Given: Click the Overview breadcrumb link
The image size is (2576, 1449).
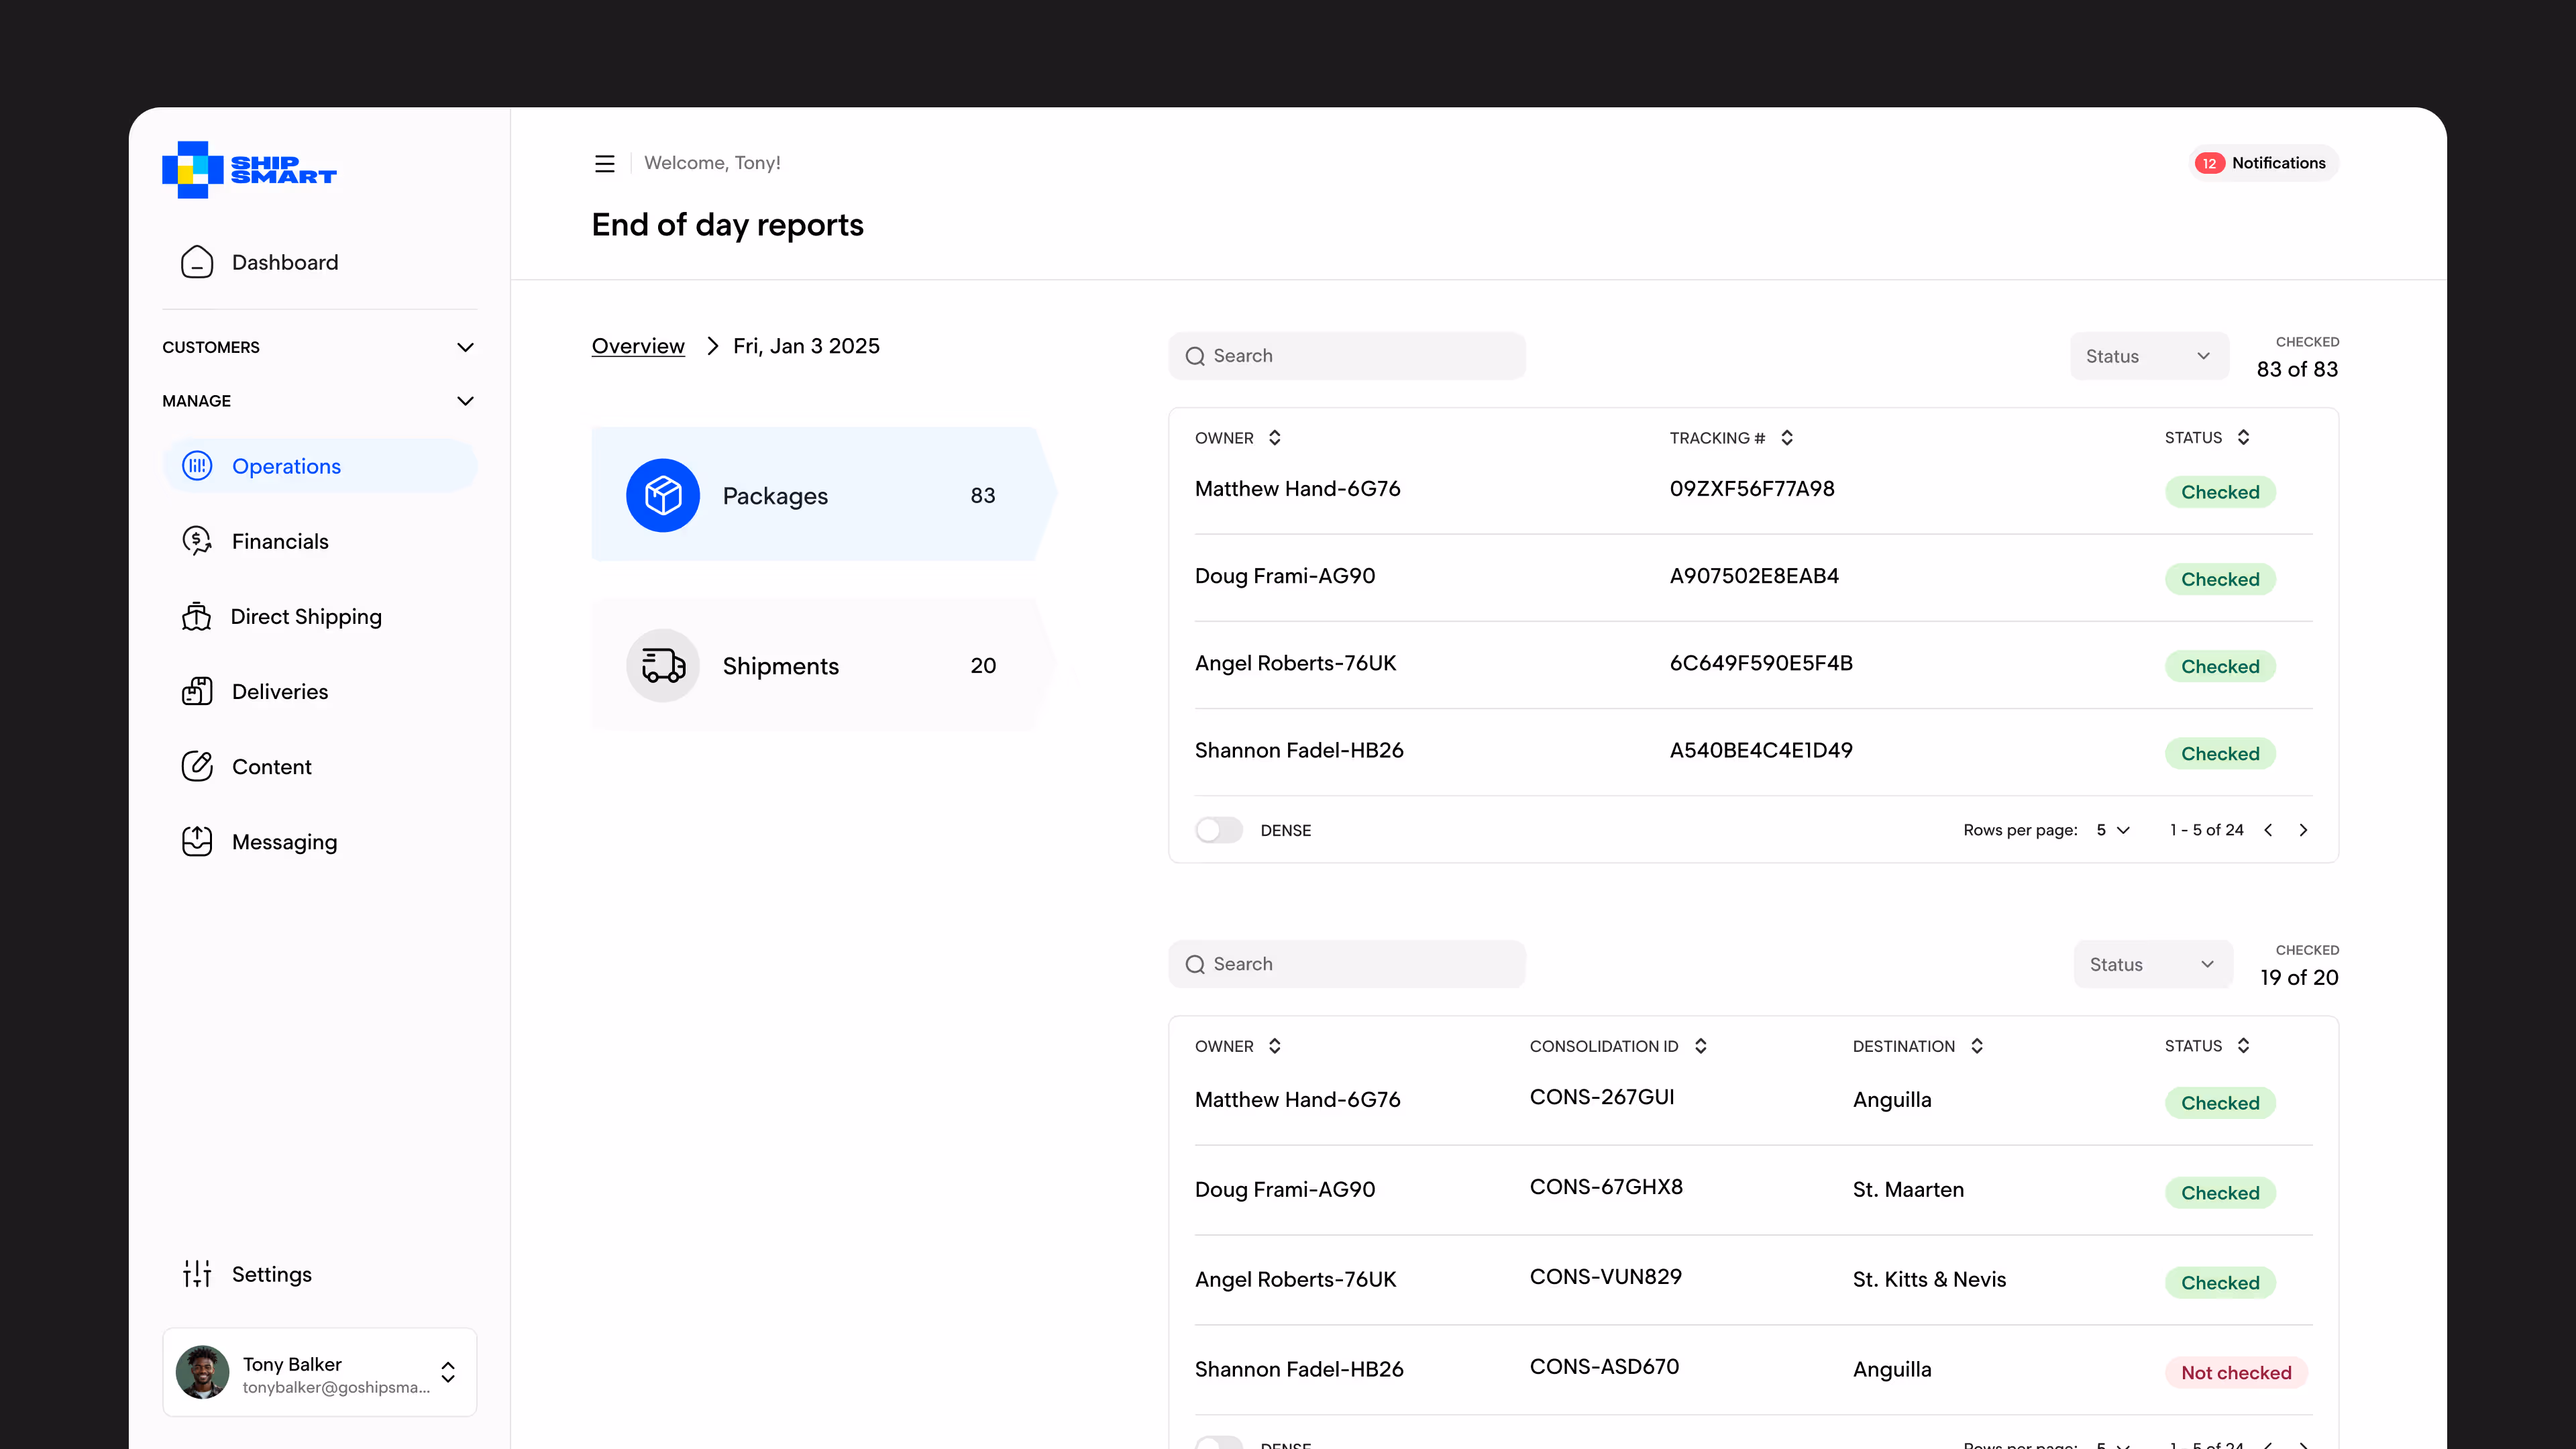Looking at the screenshot, I should tap(638, 346).
